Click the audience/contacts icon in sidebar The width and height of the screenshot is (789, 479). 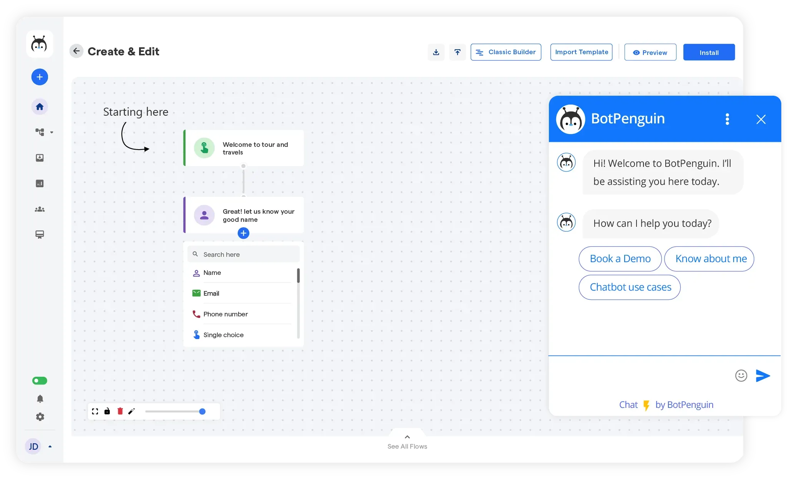pos(40,209)
